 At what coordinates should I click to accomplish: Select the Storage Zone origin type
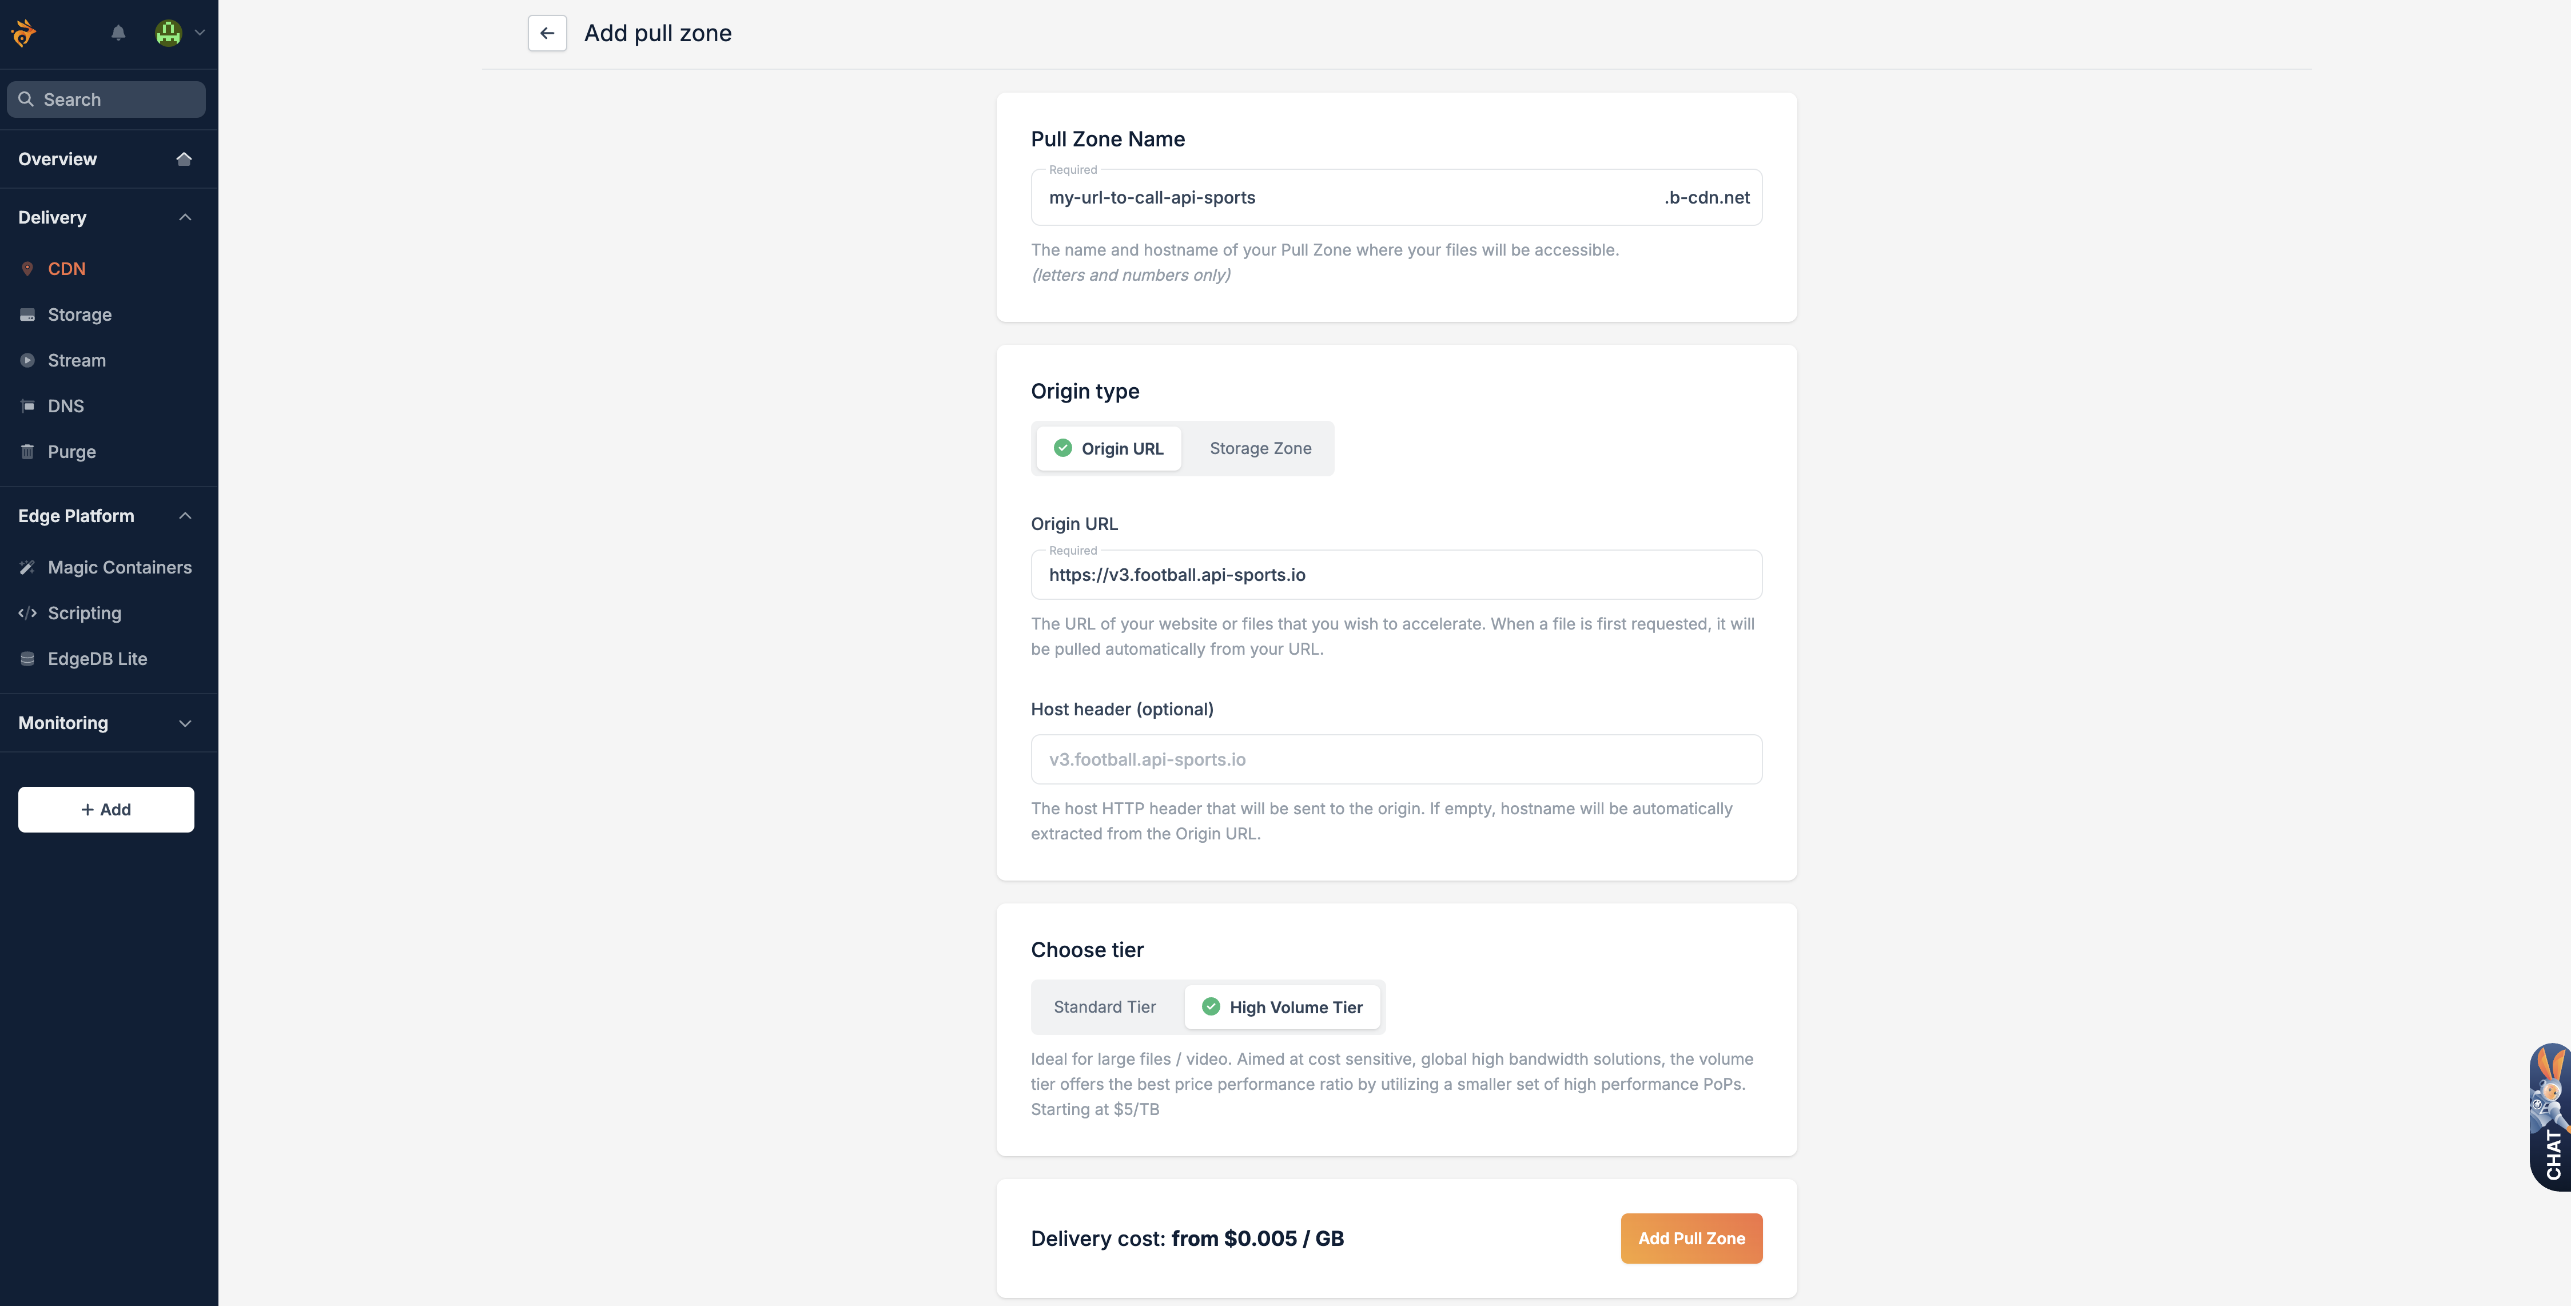click(x=1260, y=449)
